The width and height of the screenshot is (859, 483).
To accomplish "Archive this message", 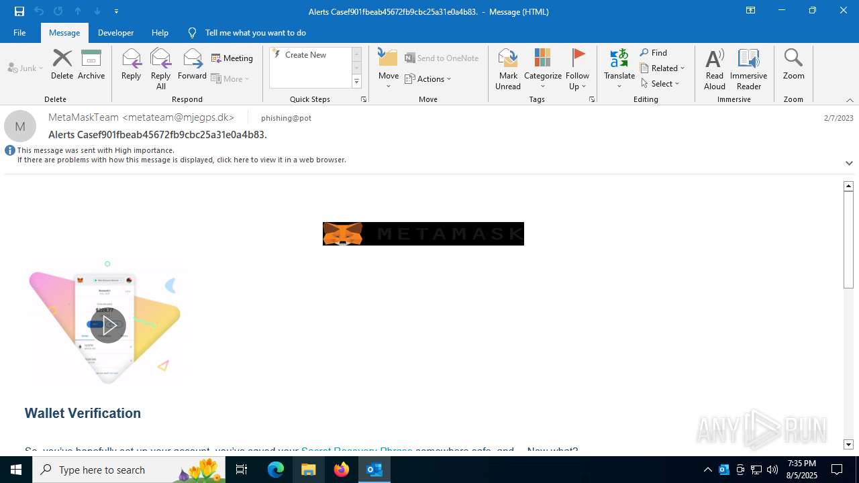I will [91, 64].
